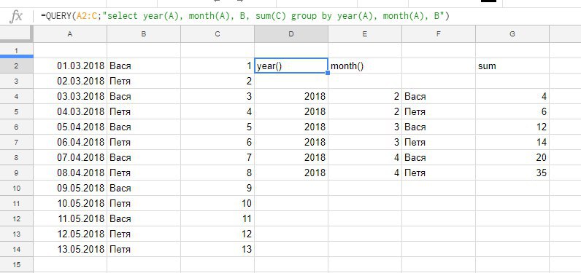Select column C header
581x273 pixels.
(x=218, y=34)
